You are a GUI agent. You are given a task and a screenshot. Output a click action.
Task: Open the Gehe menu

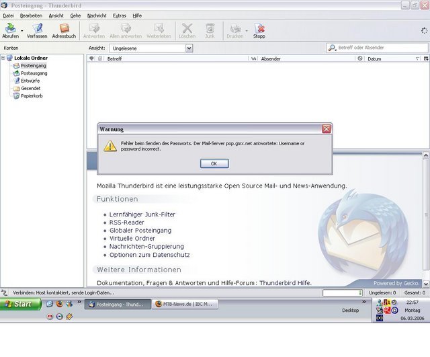click(75, 15)
